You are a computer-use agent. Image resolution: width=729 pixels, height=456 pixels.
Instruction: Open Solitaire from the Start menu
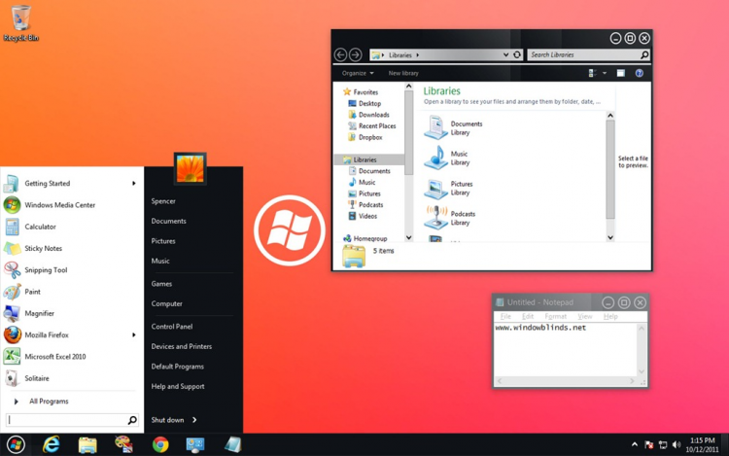tap(37, 378)
